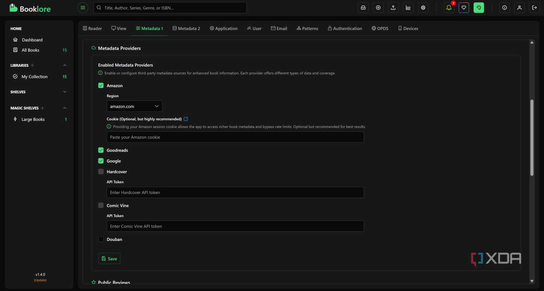Image resolution: width=544 pixels, height=291 pixels.
Task: Enable the Hardcover provider checkbox
Action: (101, 172)
